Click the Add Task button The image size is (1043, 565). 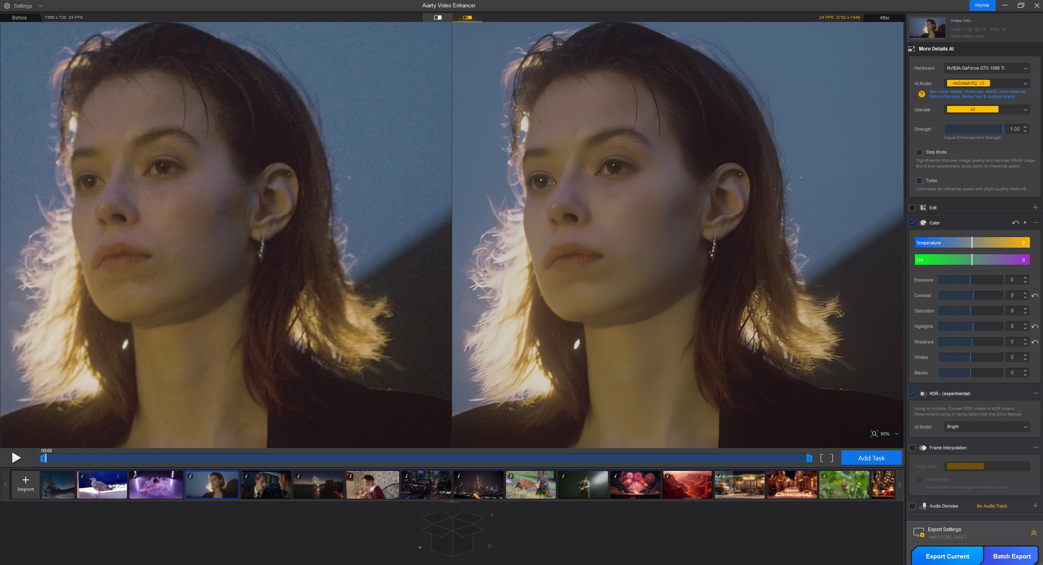(x=871, y=458)
